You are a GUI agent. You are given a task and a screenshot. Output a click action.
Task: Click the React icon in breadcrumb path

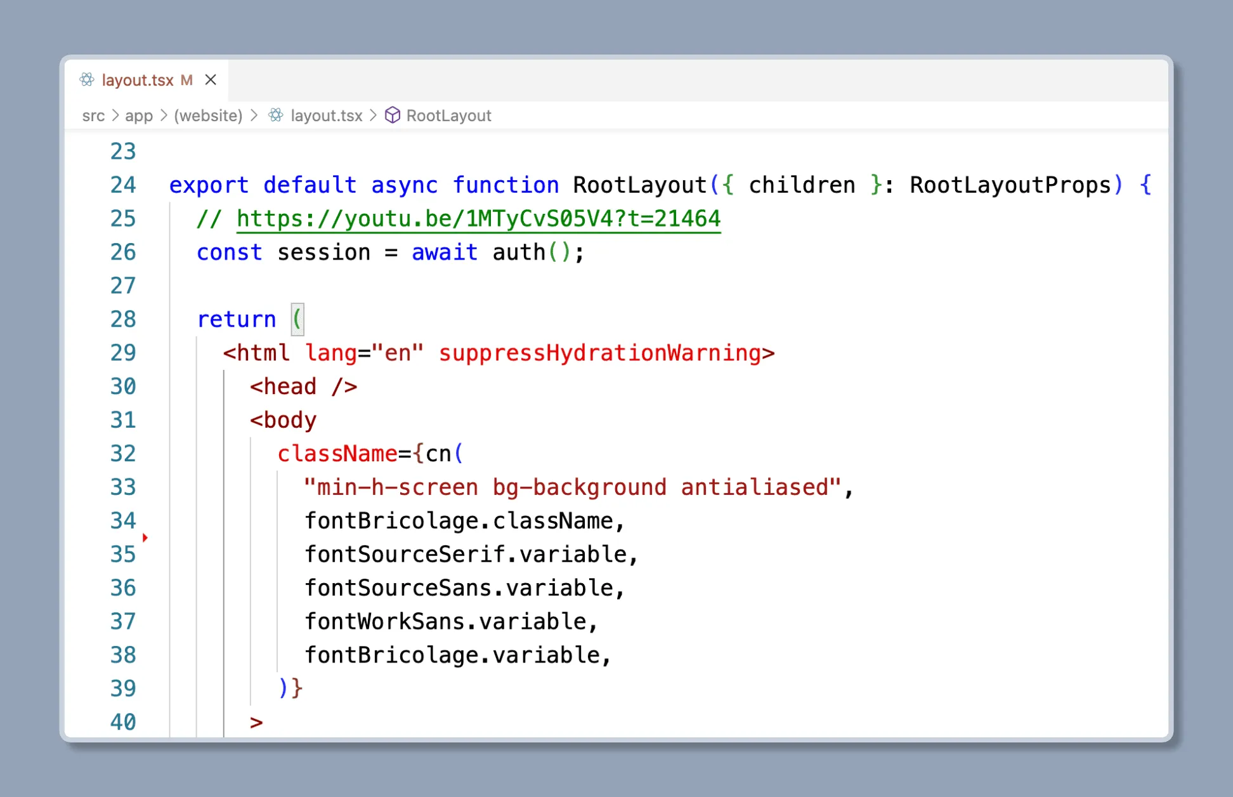point(275,115)
